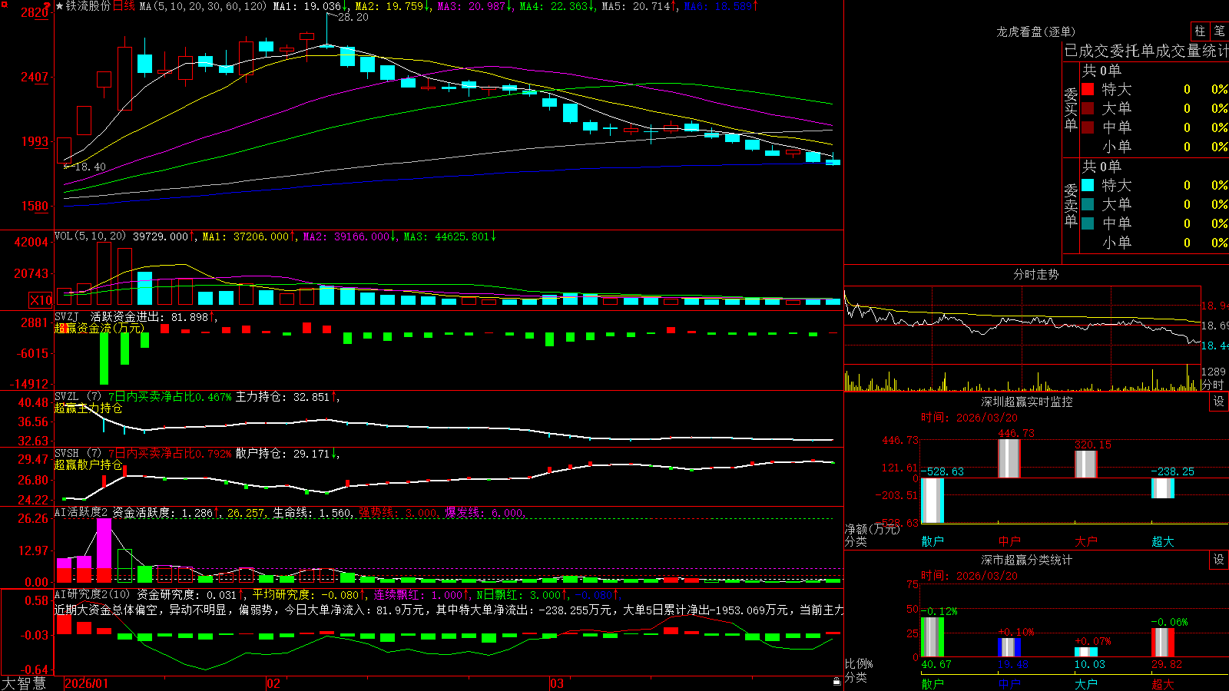Viewport: 1229px width, 691px height.
Task: Click the X10 volume multiplier box
Action: point(41,300)
